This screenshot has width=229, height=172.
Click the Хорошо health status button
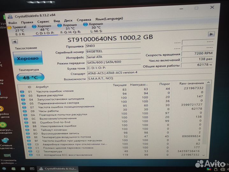click(28, 58)
